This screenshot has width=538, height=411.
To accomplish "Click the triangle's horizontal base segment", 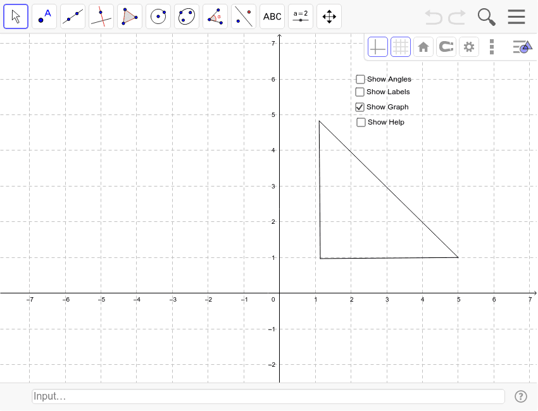I will (389, 258).
